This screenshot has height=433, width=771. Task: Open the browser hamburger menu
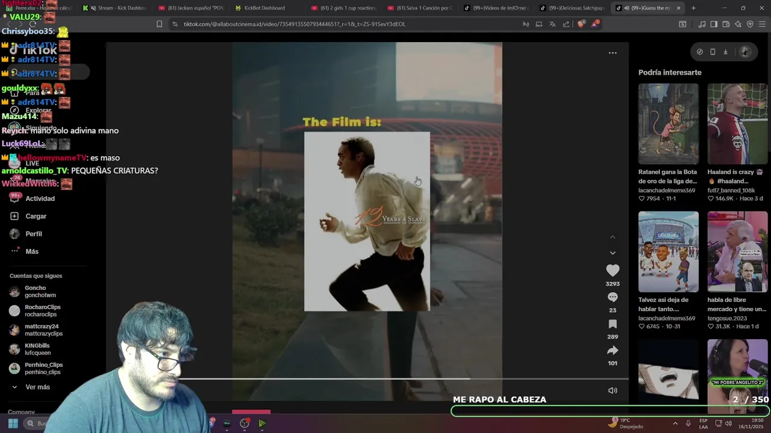click(x=762, y=24)
